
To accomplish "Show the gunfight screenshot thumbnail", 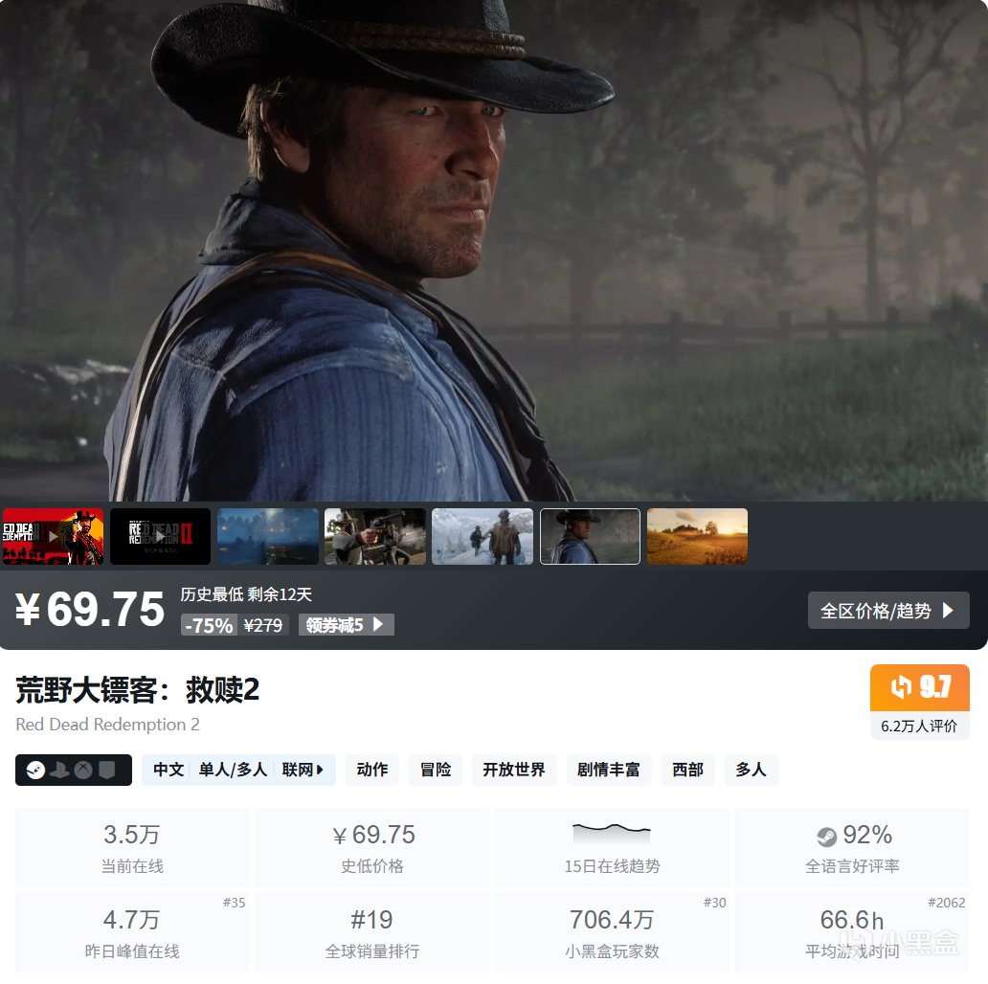I will pos(375,536).
